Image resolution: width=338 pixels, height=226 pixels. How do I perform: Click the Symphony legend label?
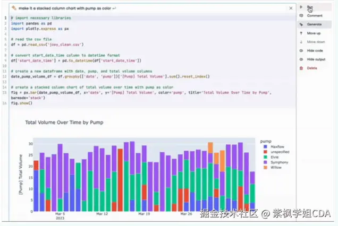280,162
